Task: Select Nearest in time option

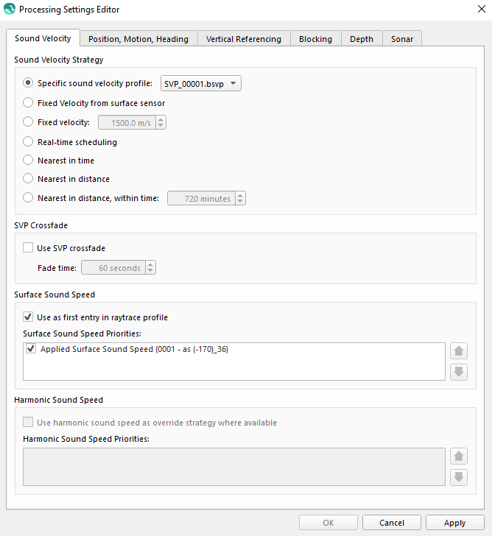Action: pos(28,161)
